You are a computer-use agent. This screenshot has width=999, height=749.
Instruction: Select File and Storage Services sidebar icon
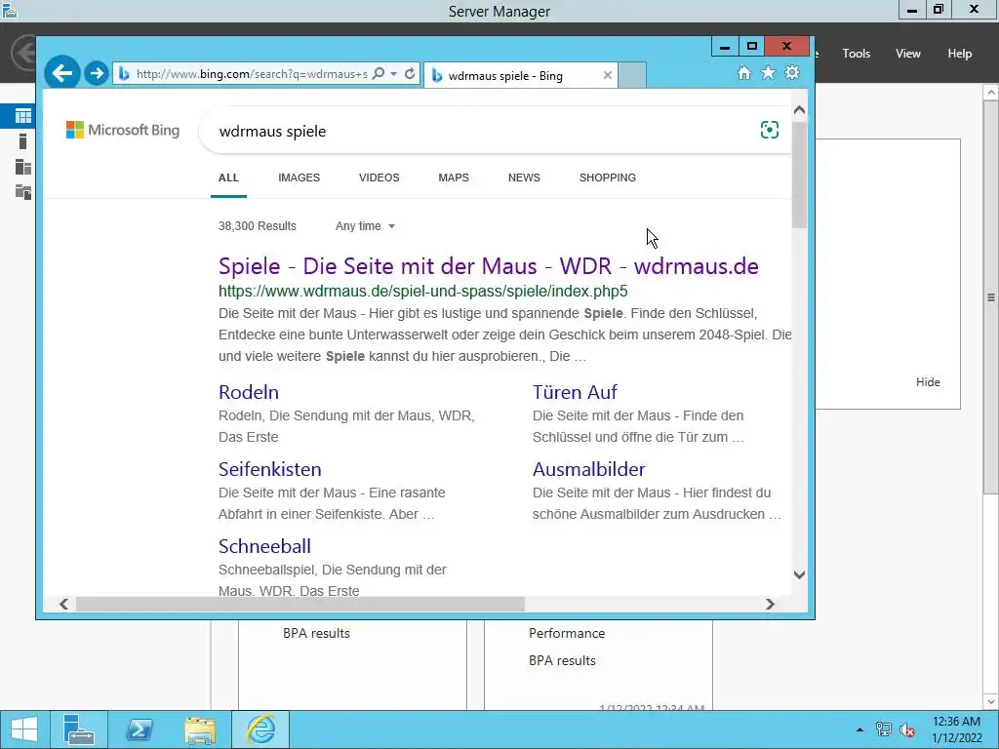point(23,192)
